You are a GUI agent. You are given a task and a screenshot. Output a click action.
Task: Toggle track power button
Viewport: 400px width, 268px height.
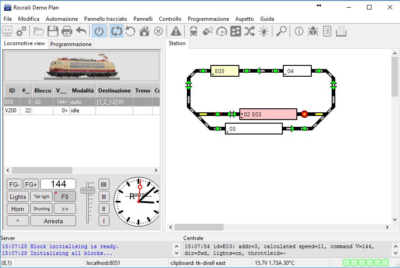tap(99, 32)
